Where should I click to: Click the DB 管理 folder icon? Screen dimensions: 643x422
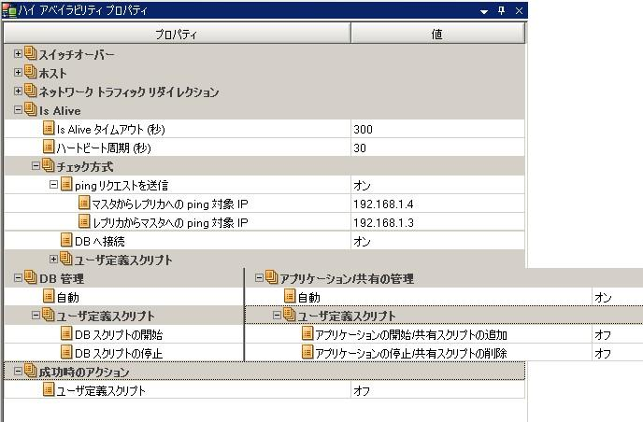(30, 277)
